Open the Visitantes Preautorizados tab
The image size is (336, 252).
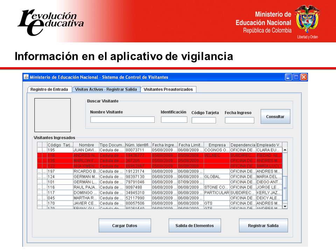click(x=168, y=89)
